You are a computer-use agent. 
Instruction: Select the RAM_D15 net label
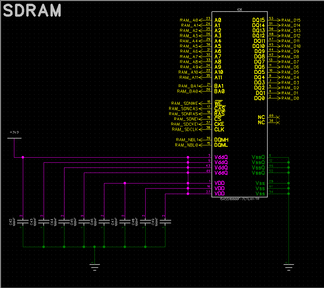pyautogui.click(x=291, y=20)
